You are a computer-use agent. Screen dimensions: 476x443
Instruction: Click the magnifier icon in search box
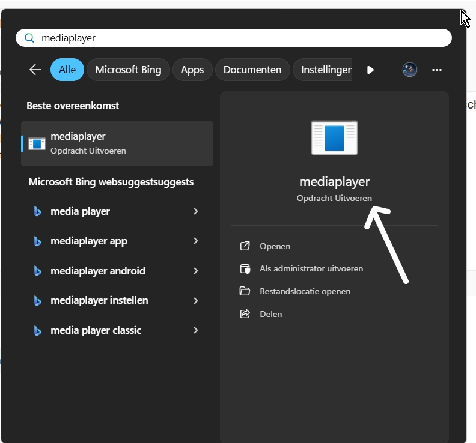29,38
